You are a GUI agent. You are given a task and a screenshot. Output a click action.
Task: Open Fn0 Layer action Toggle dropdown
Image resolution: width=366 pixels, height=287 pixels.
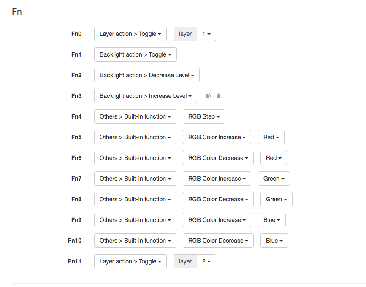(x=130, y=34)
